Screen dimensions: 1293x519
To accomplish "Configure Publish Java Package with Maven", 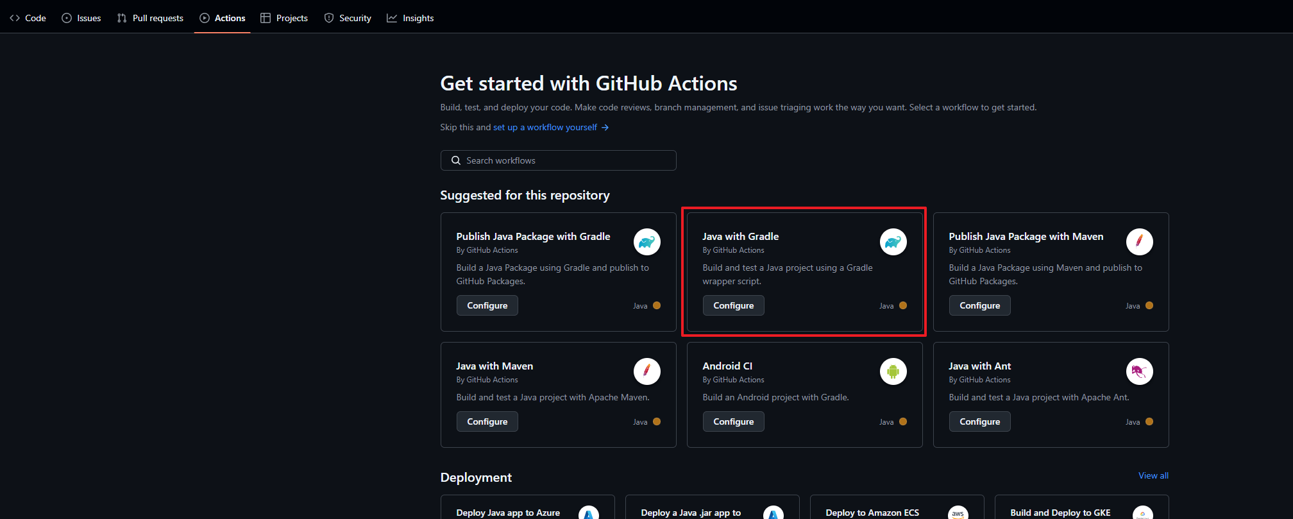I will [980, 305].
